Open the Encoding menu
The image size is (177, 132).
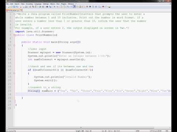pos(29,4)
